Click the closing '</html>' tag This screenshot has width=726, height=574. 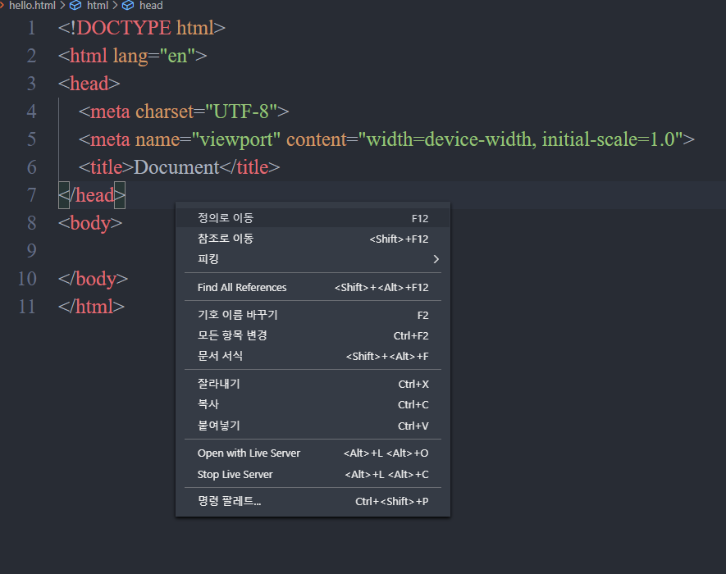tap(91, 307)
